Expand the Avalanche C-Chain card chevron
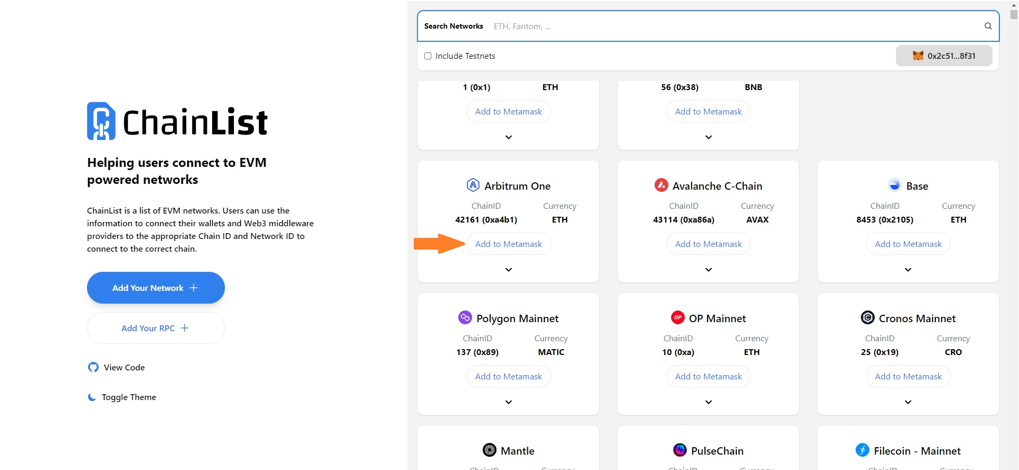The height and width of the screenshot is (470, 1019). pos(709,270)
